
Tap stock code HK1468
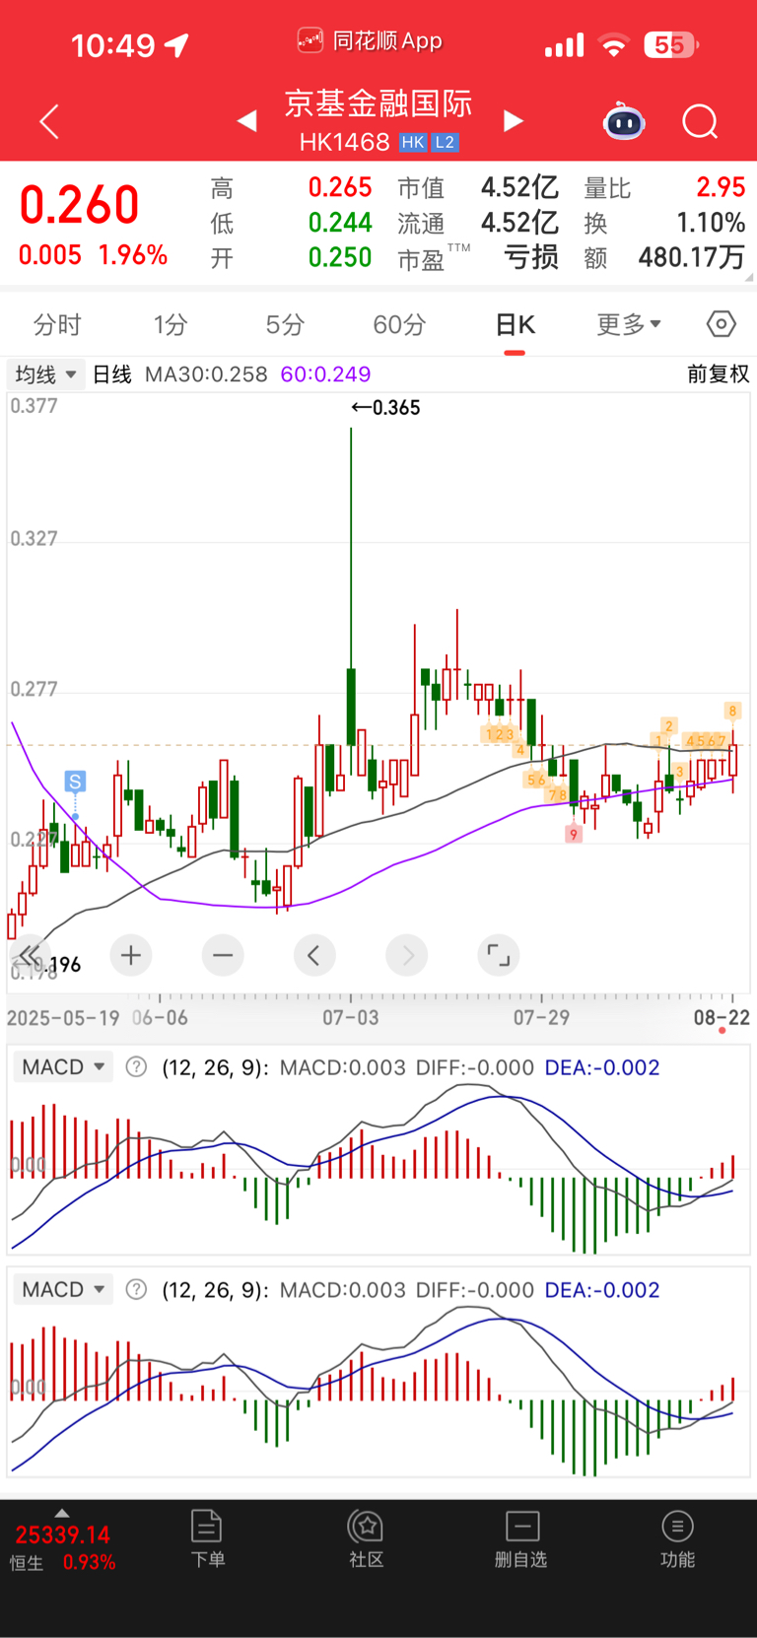tap(345, 143)
